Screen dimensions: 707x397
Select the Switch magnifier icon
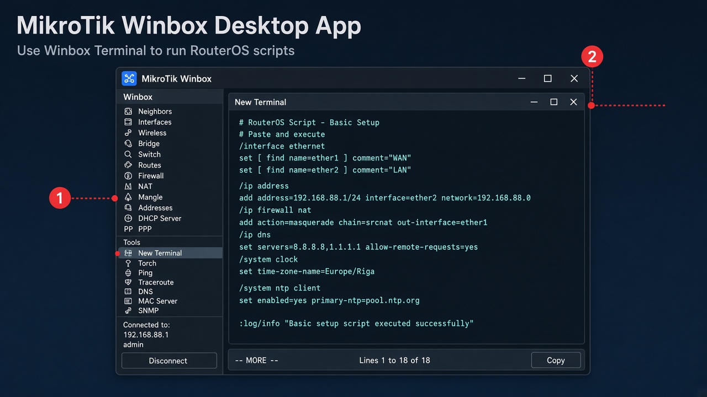pyautogui.click(x=128, y=154)
